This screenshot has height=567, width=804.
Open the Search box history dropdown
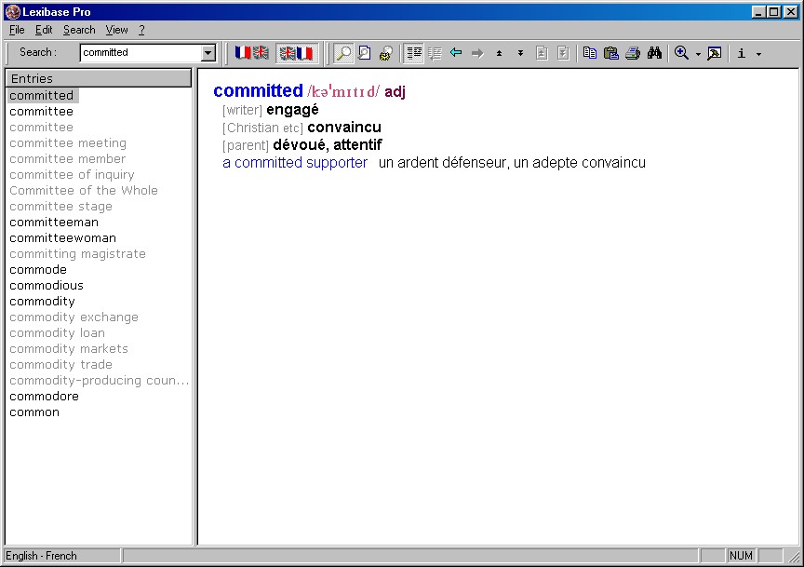(x=208, y=53)
